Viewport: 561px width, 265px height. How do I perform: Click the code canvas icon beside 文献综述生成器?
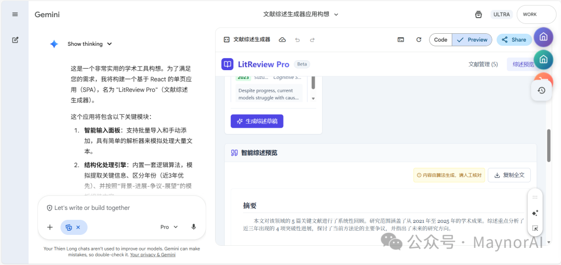[x=226, y=39]
